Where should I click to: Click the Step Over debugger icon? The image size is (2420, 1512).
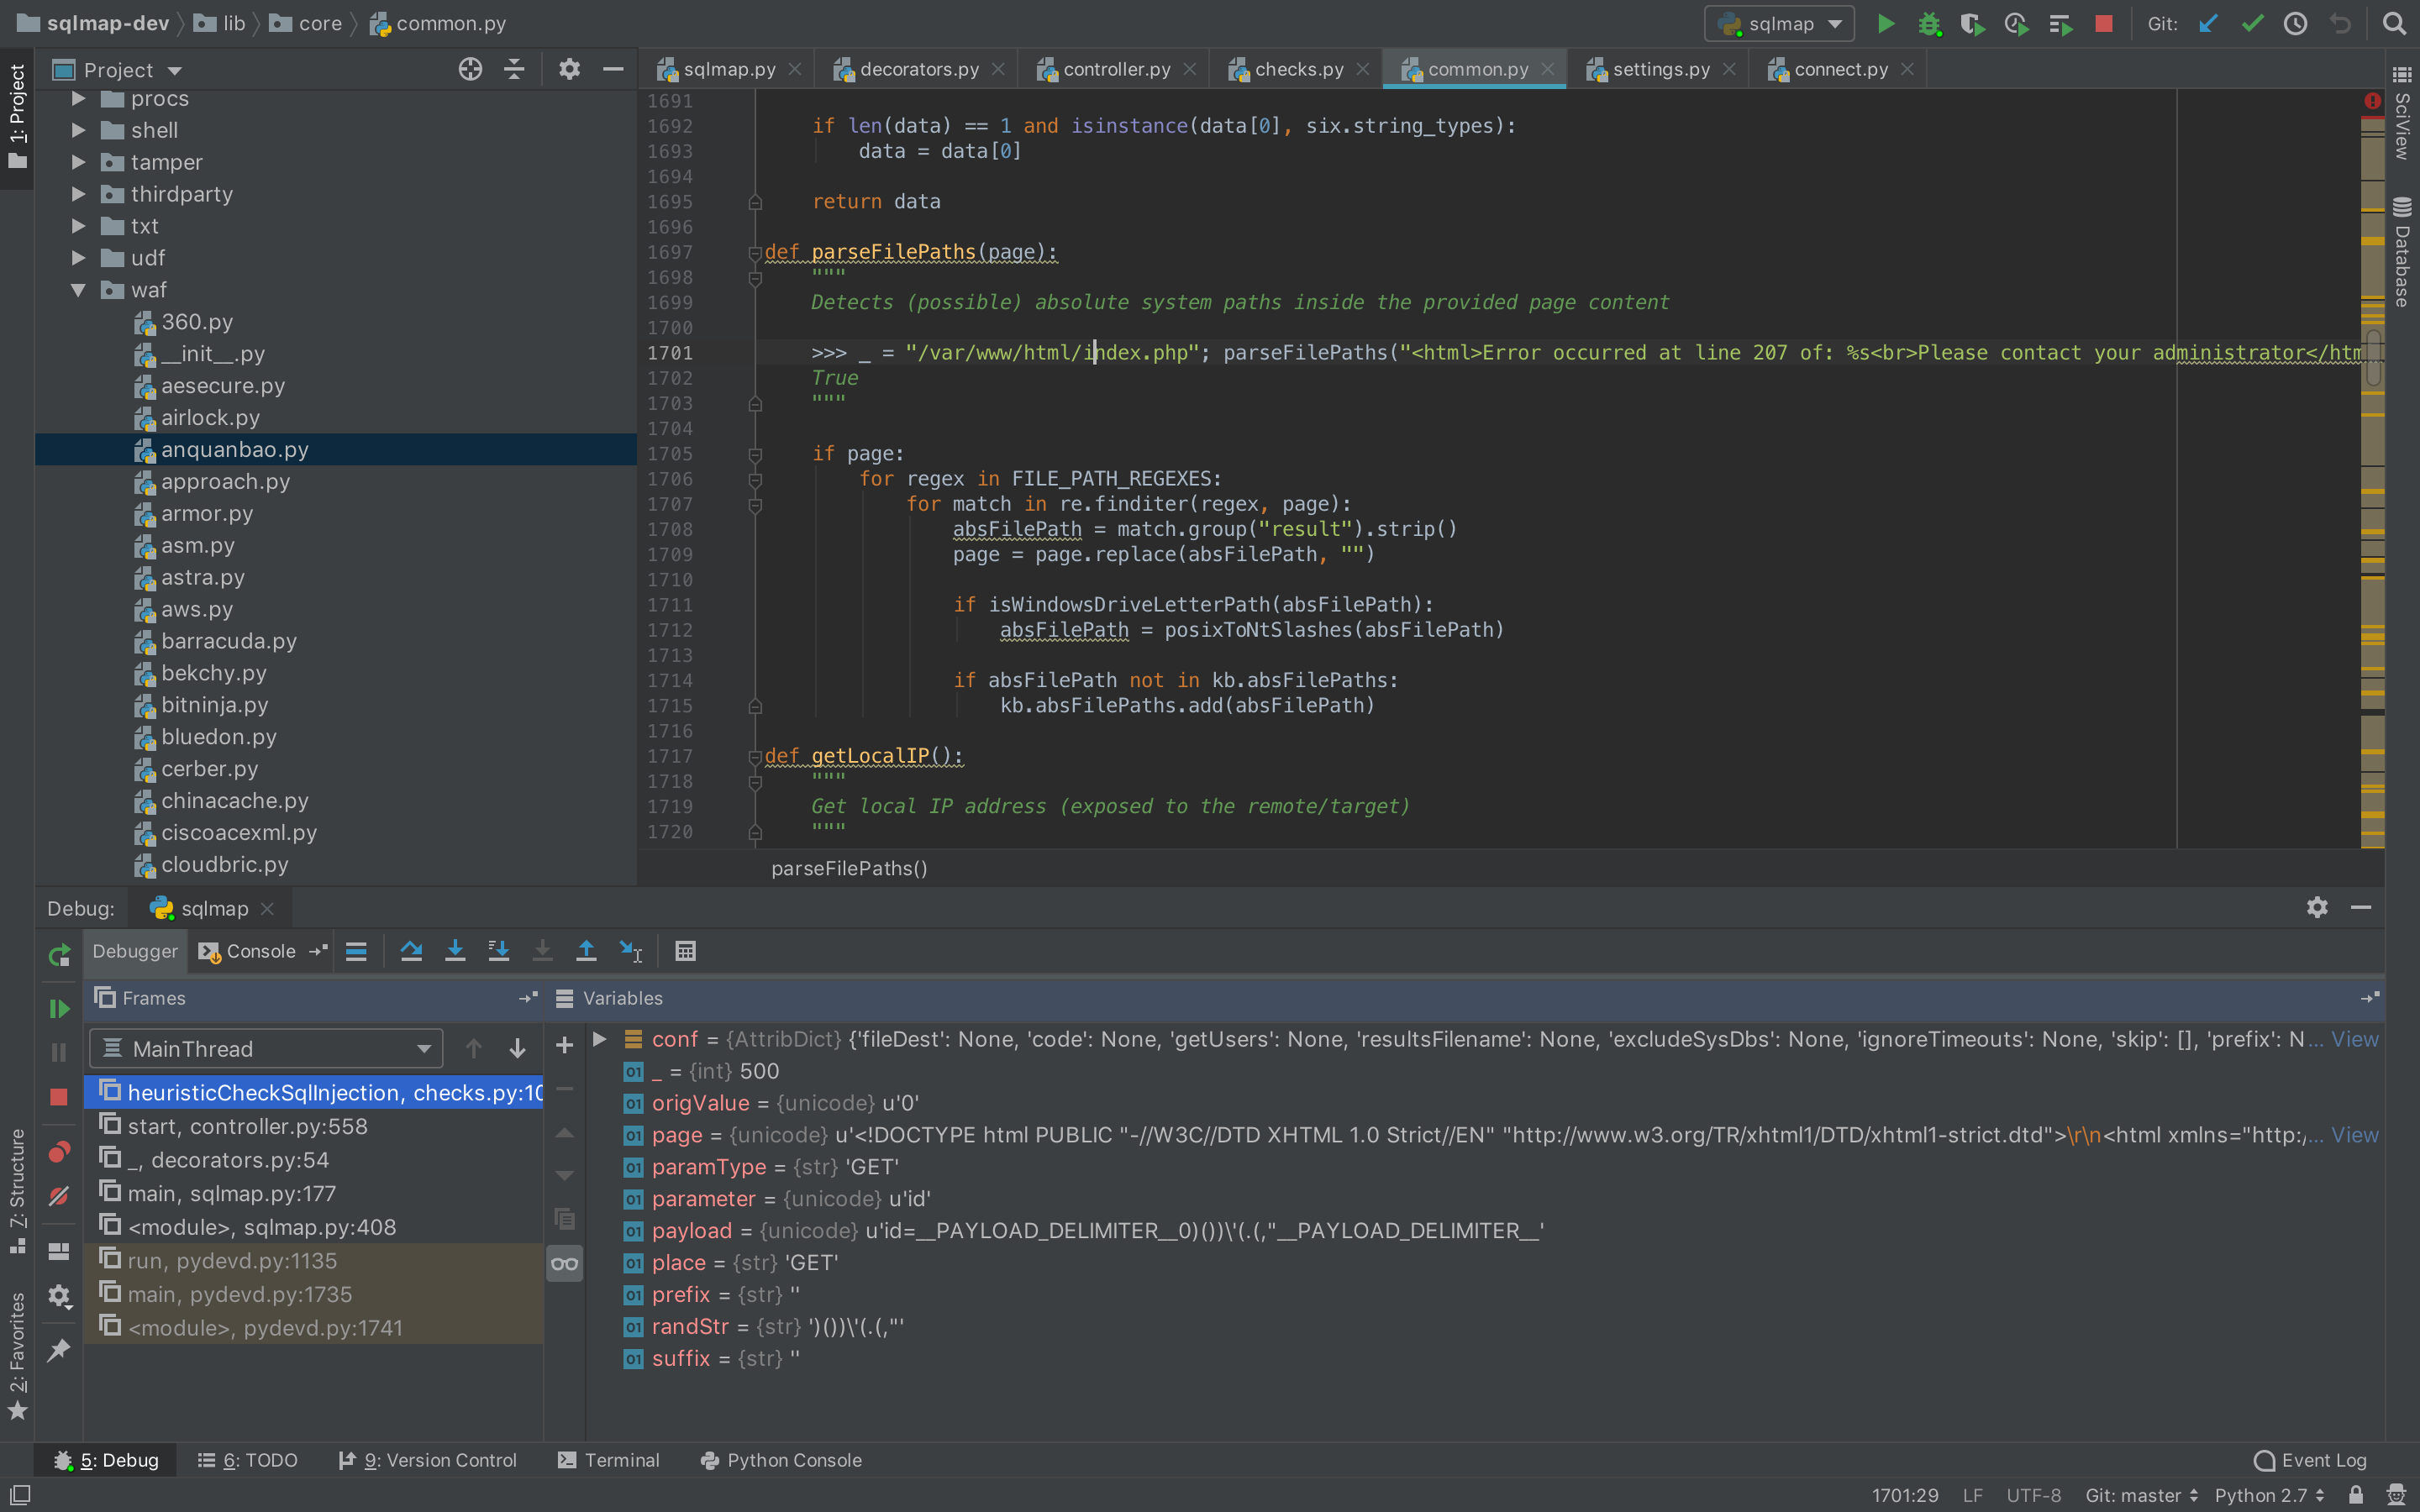[x=411, y=951]
